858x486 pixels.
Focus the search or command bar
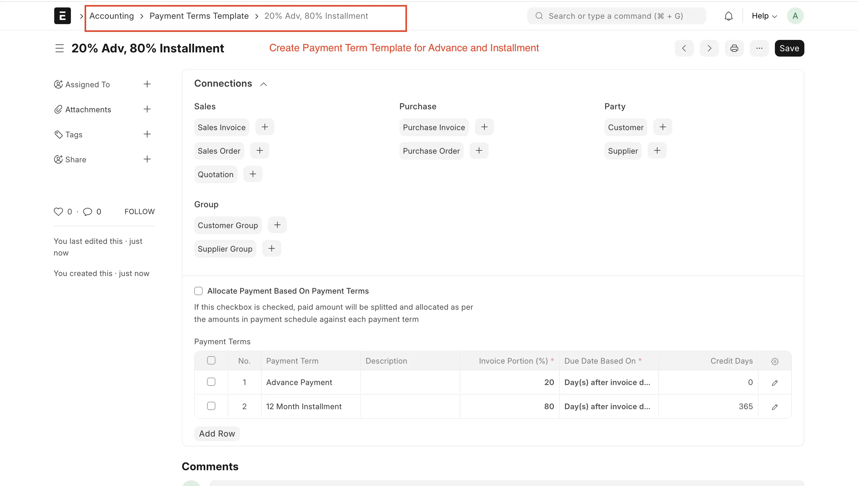(616, 16)
